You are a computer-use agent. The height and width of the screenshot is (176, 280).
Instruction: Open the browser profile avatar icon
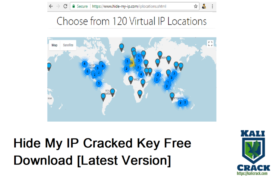click(204, 7)
